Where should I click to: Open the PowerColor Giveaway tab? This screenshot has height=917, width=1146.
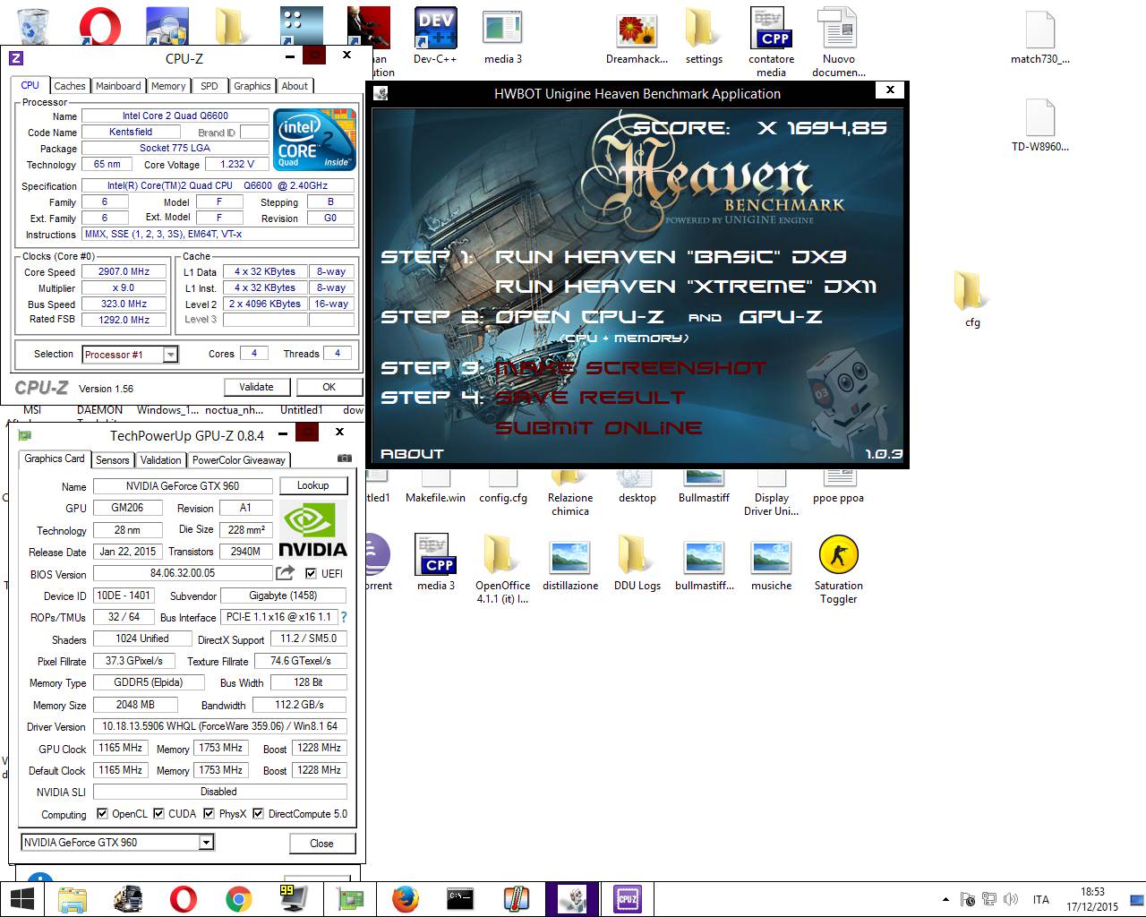pos(239,459)
